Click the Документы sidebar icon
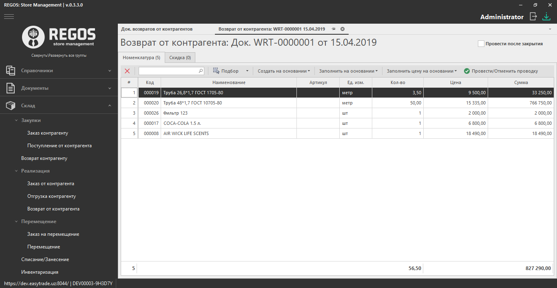 point(11,88)
